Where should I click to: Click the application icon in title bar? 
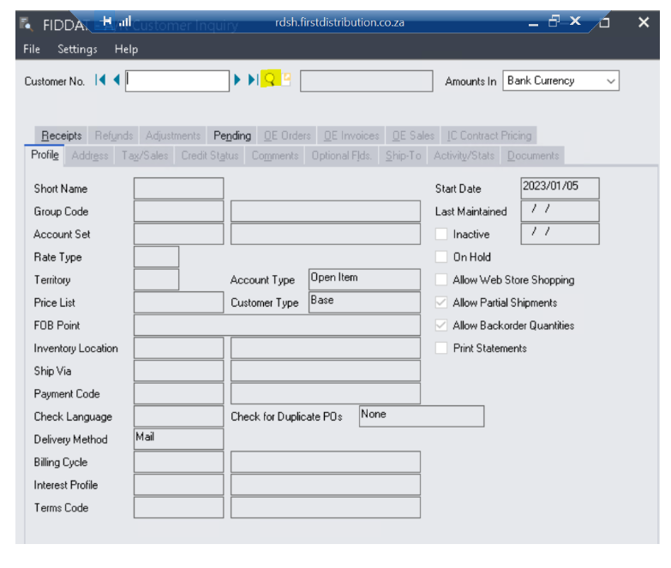point(26,23)
